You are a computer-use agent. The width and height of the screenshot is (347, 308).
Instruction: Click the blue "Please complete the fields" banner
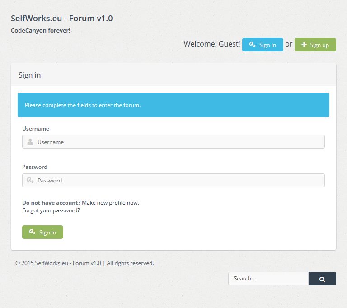(x=173, y=105)
